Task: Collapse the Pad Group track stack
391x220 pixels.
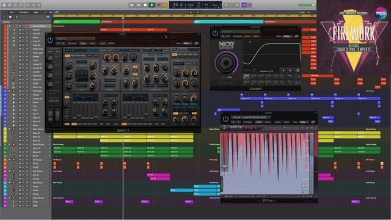Action: [x=10, y=183]
